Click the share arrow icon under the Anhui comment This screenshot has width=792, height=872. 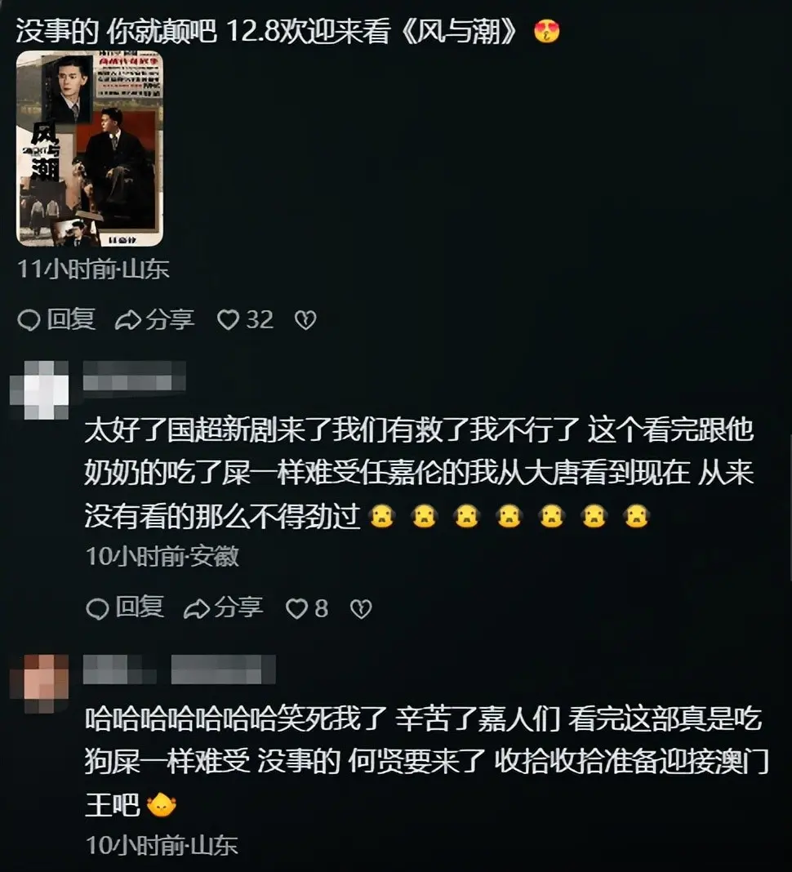click(x=196, y=608)
